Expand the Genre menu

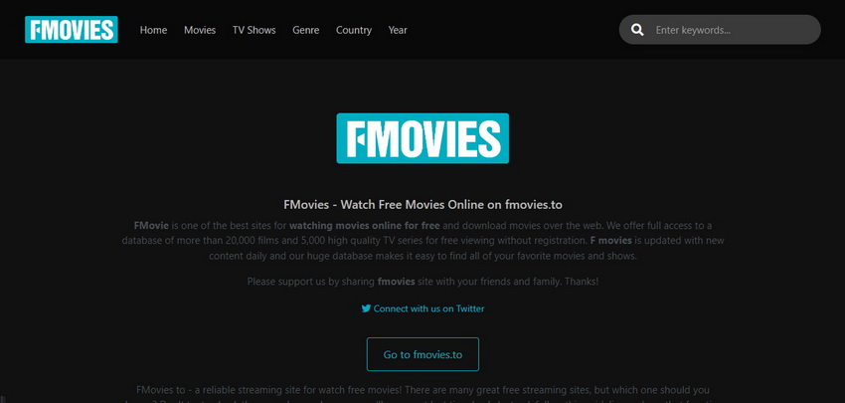tap(305, 30)
